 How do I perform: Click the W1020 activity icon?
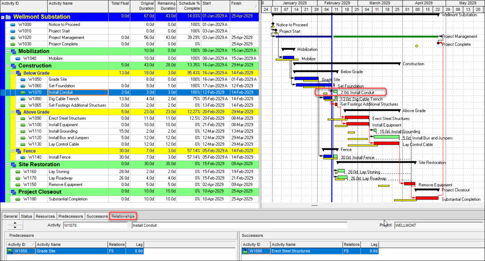coord(13,38)
